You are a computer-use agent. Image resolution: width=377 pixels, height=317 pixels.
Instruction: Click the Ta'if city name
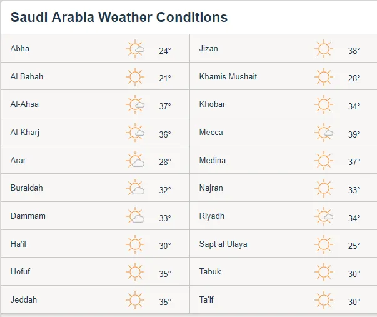pyautogui.click(x=206, y=299)
